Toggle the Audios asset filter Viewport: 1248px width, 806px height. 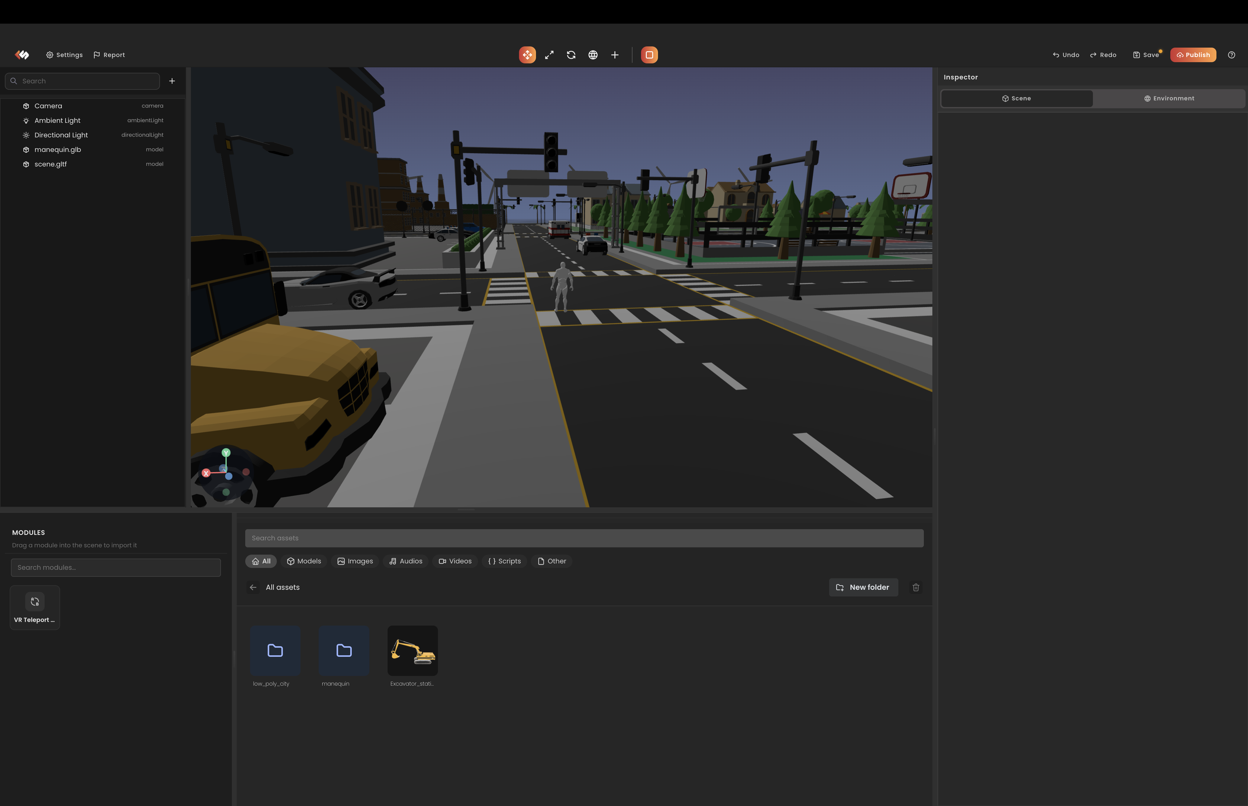coord(406,561)
